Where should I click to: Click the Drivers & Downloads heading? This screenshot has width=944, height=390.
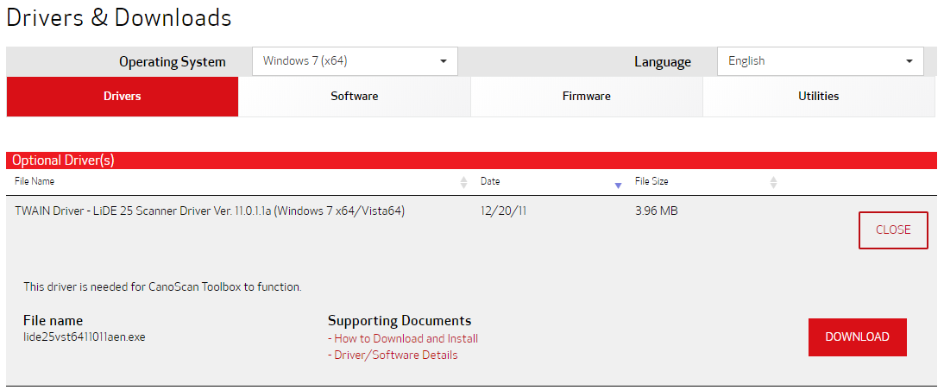(x=118, y=17)
